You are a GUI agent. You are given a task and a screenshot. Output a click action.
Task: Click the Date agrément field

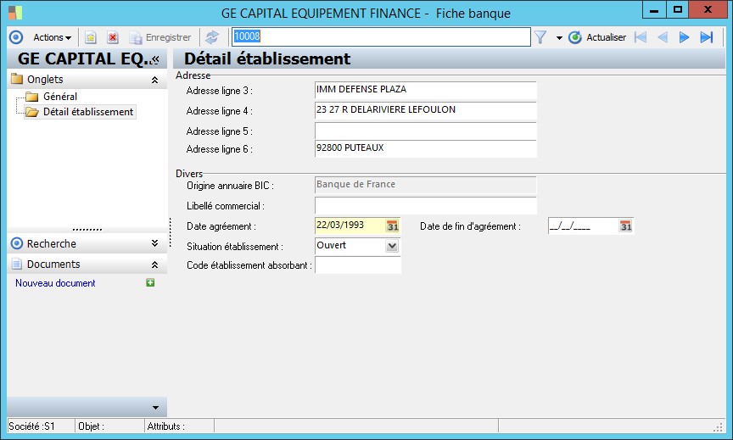coord(350,226)
